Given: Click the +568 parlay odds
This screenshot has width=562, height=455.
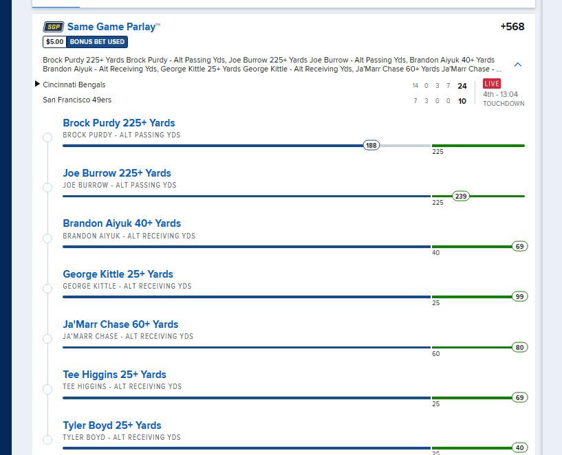Looking at the screenshot, I should [512, 27].
